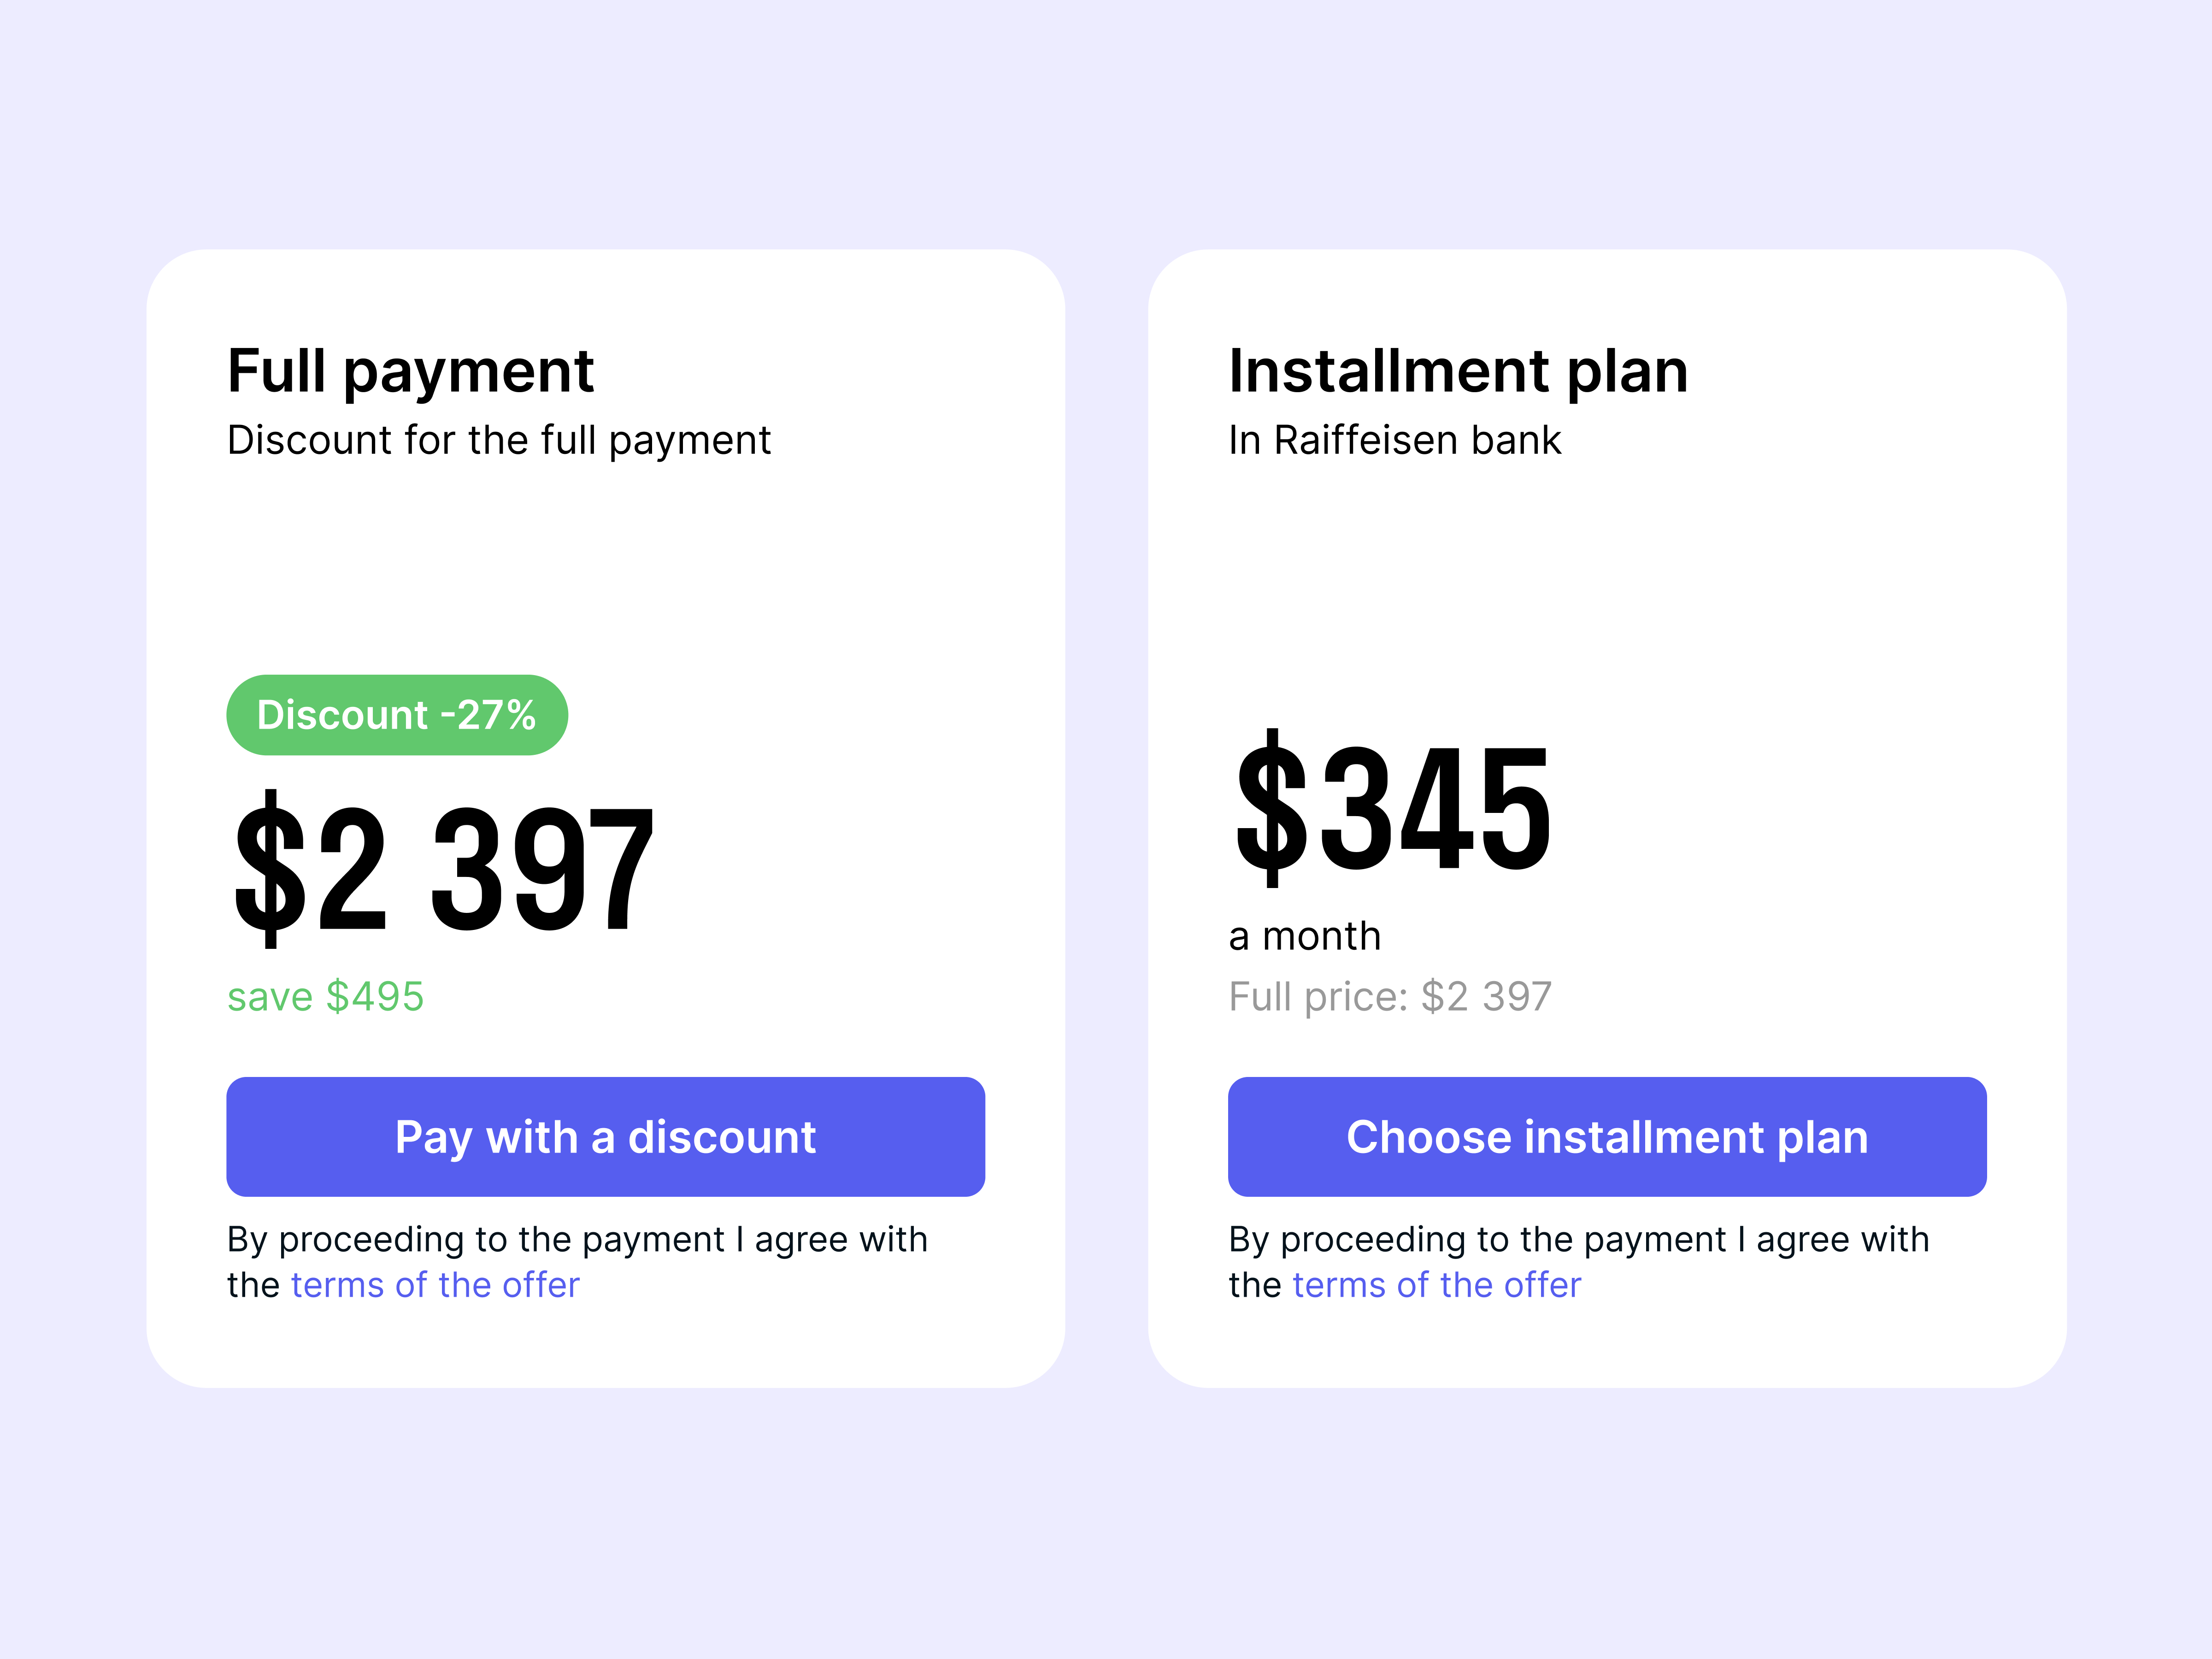
Task: Open terms of the offer under Installment plan
Action: [1436, 1284]
